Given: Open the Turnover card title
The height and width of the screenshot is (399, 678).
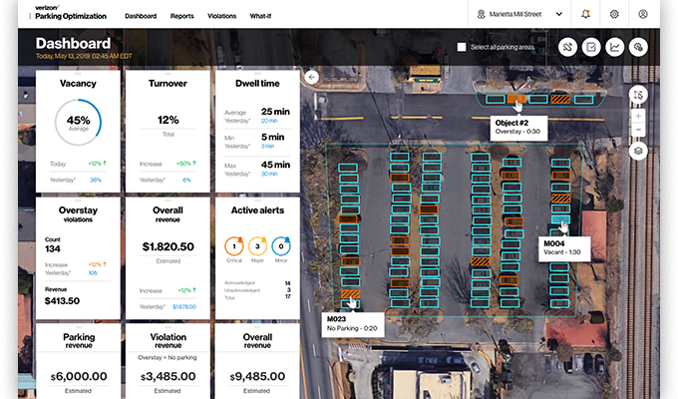Looking at the screenshot, I should pos(168,84).
